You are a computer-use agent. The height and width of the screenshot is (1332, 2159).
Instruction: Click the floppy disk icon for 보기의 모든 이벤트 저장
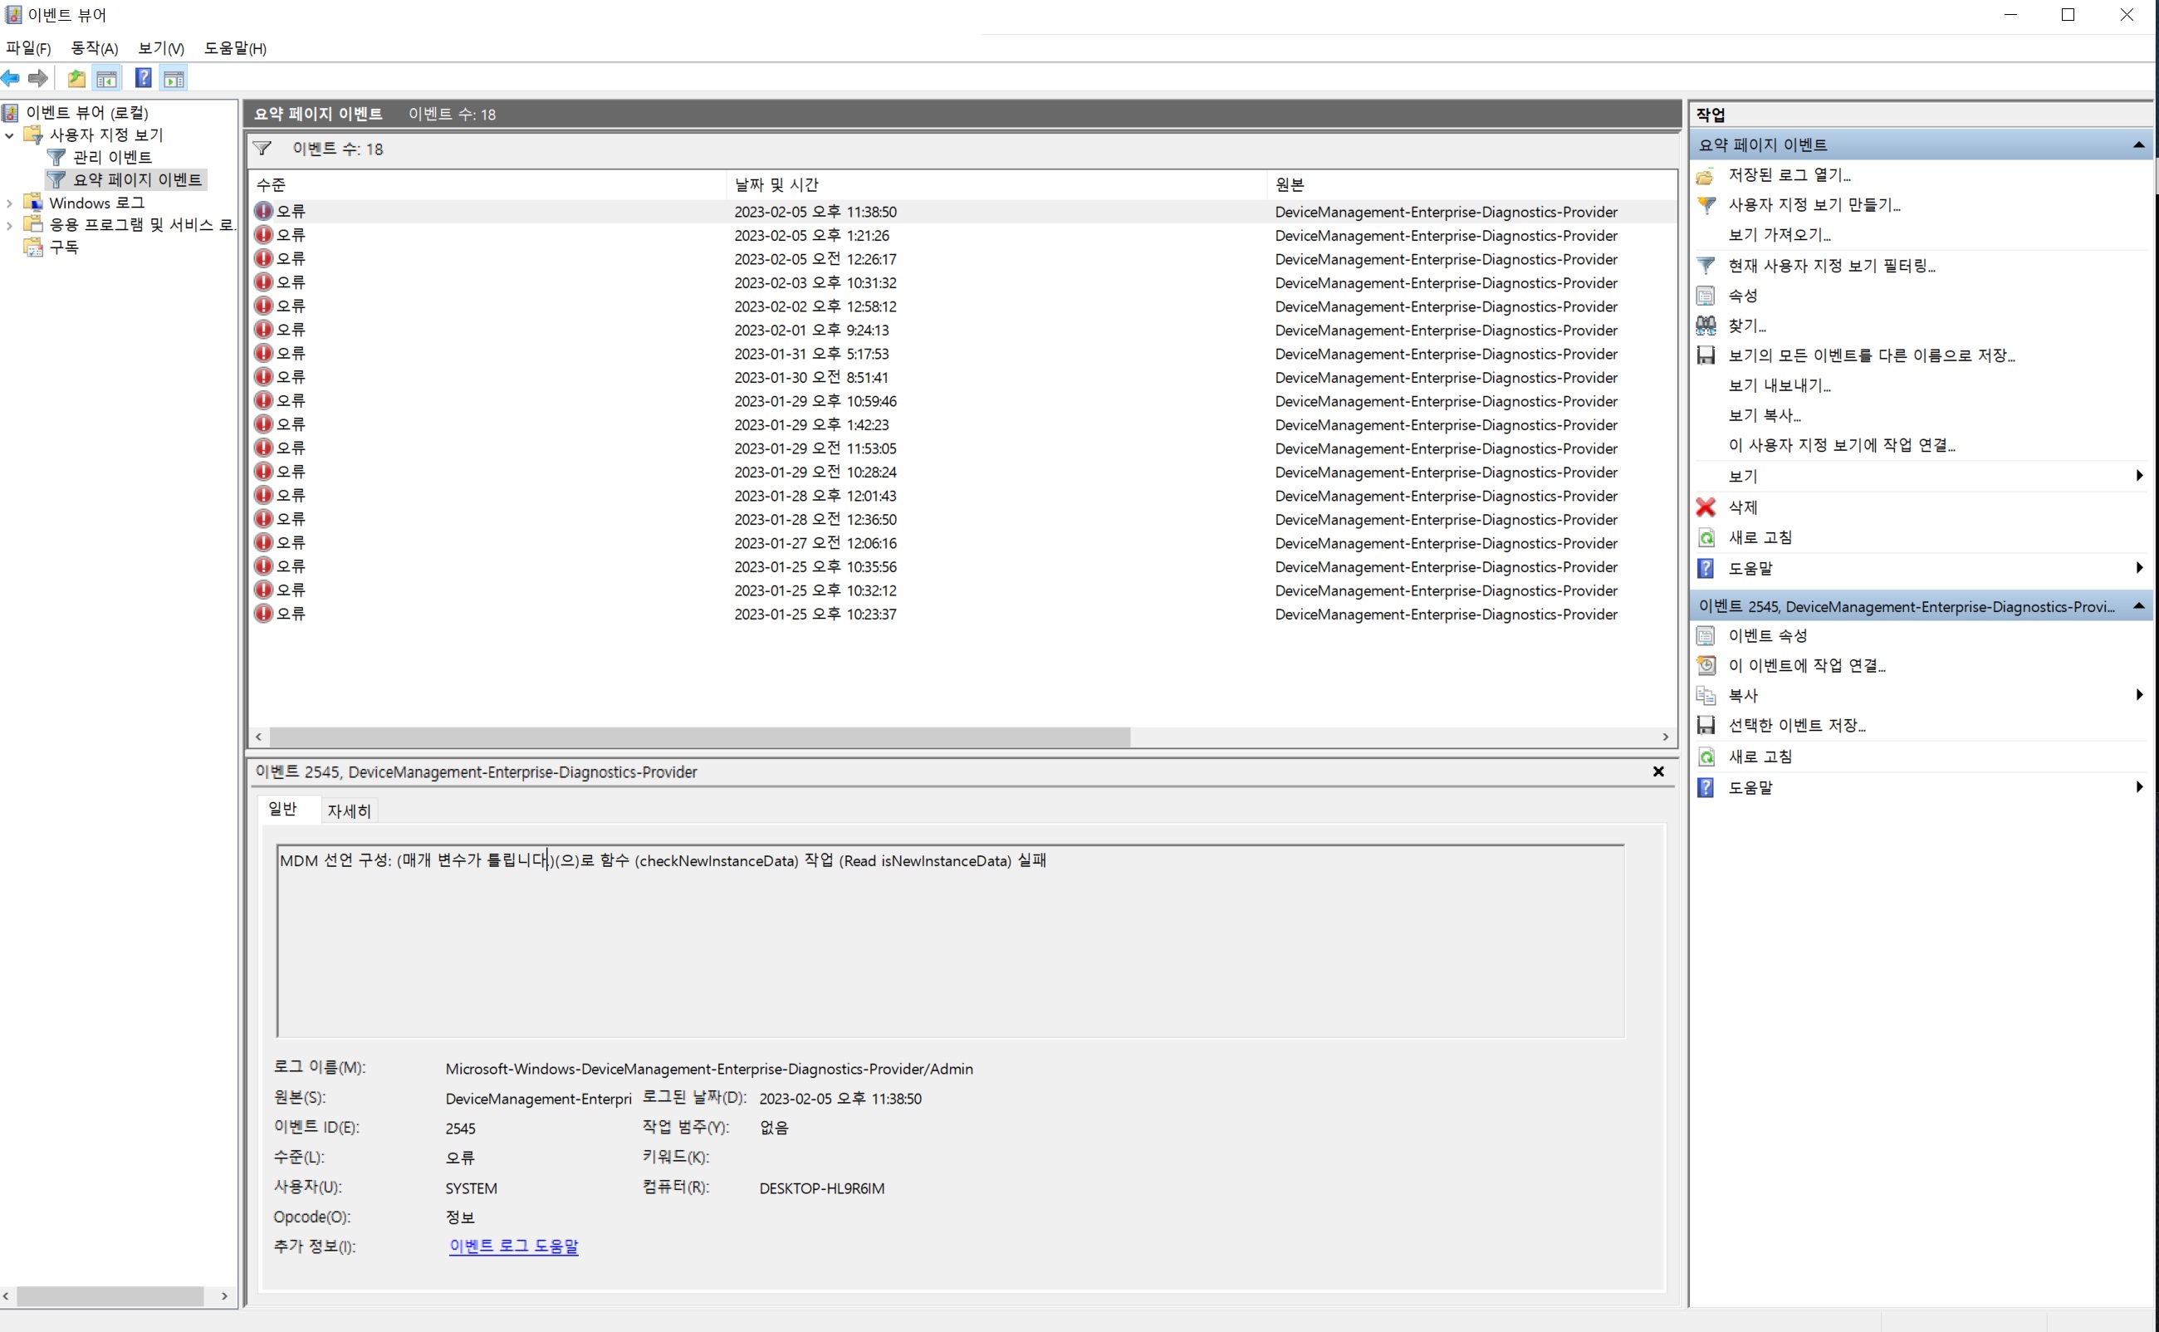point(1706,355)
